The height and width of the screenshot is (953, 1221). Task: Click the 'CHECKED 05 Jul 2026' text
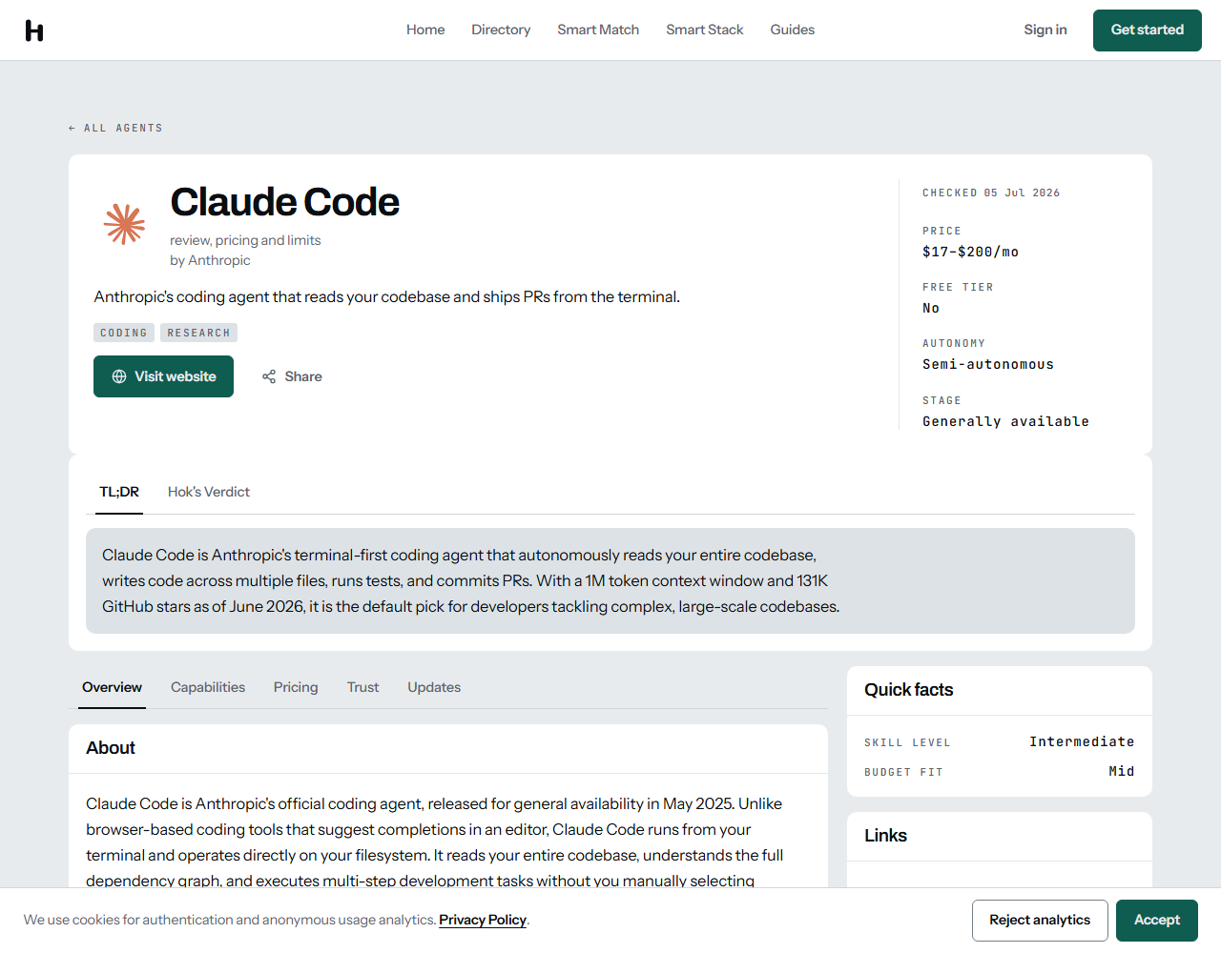coord(991,193)
